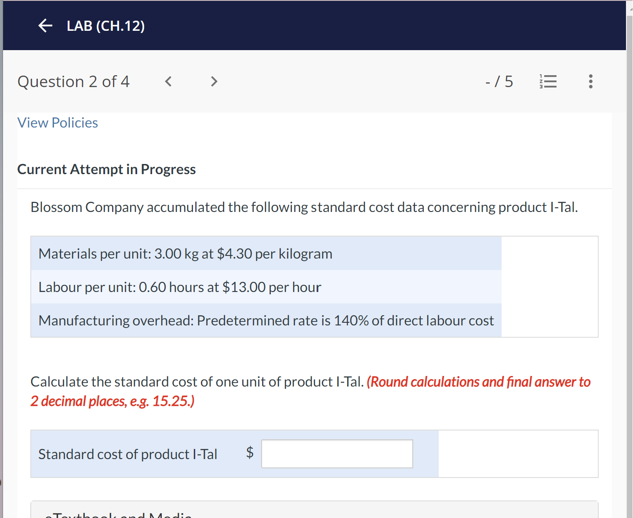633x518 pixels.
Task: Open View Policies
Action: (57, 122)
